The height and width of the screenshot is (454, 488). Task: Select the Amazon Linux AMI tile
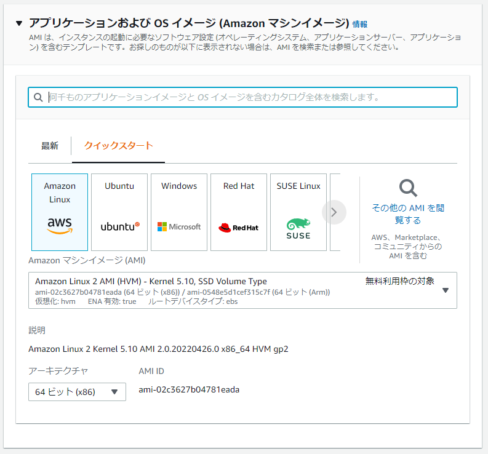coord(60,212)
